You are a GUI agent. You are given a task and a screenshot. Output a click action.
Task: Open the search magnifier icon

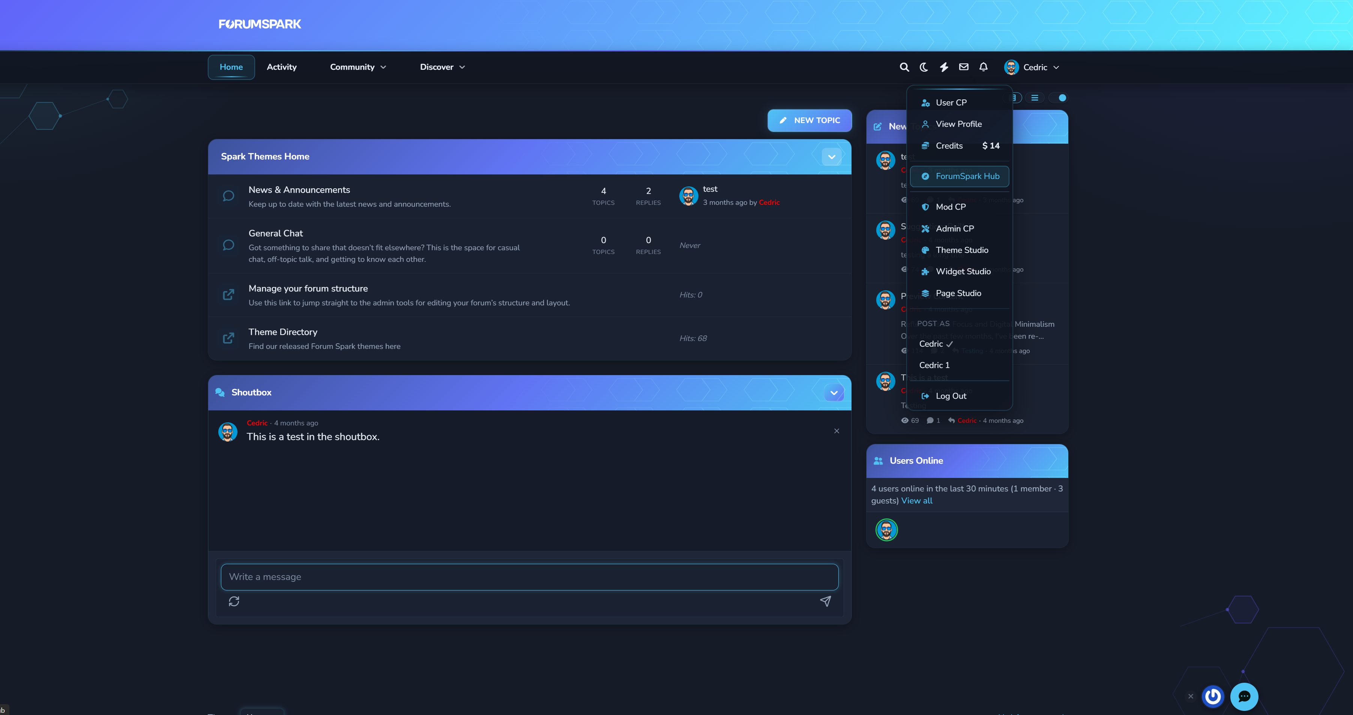[904, 67]
